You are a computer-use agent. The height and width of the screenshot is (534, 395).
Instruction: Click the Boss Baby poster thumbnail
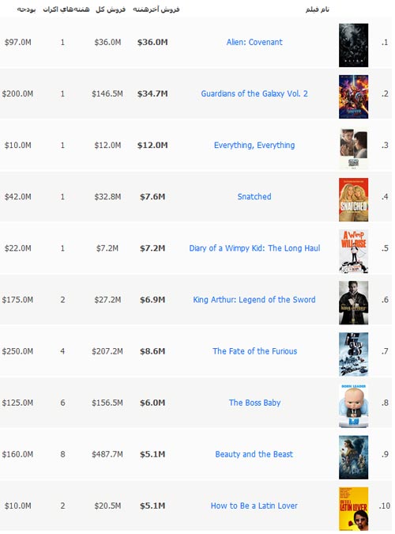point(353,406)
